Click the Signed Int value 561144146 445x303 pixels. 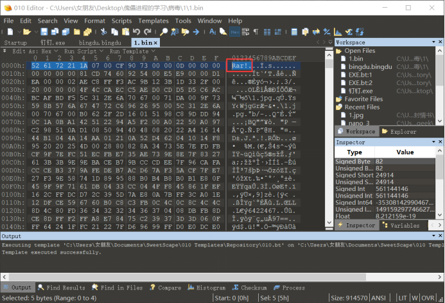click(x=392, y=188)
